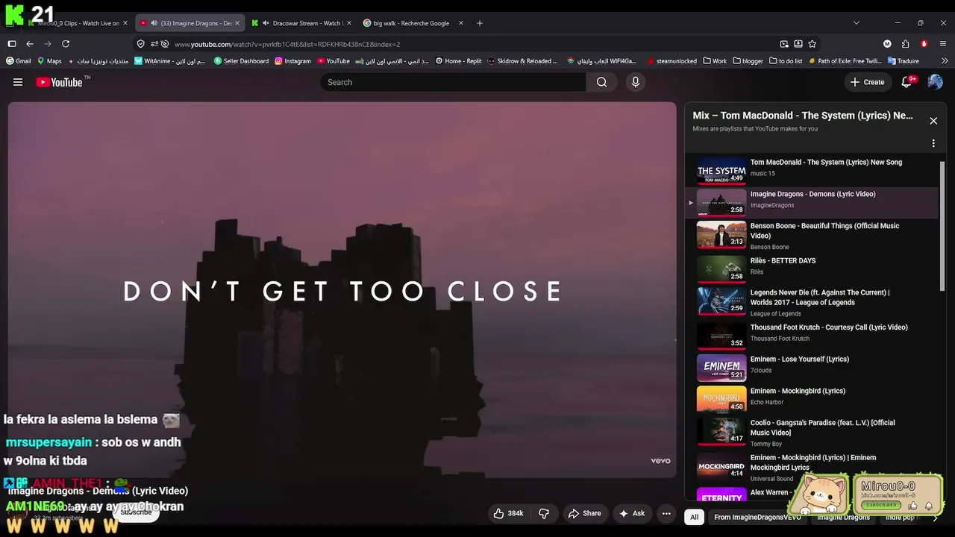
Task: Click the YouTube search magnifier button
Action: pyautogui.click(x=601, y=82)
